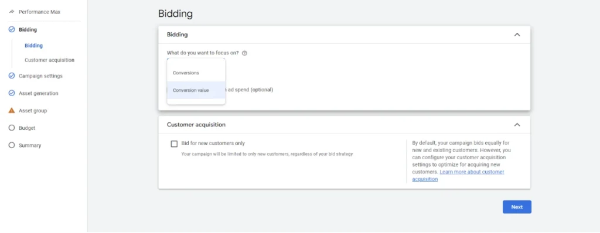Click the Campaign settings checkmark icon
This screenshot has height=233, width=600.
[12, 76]
